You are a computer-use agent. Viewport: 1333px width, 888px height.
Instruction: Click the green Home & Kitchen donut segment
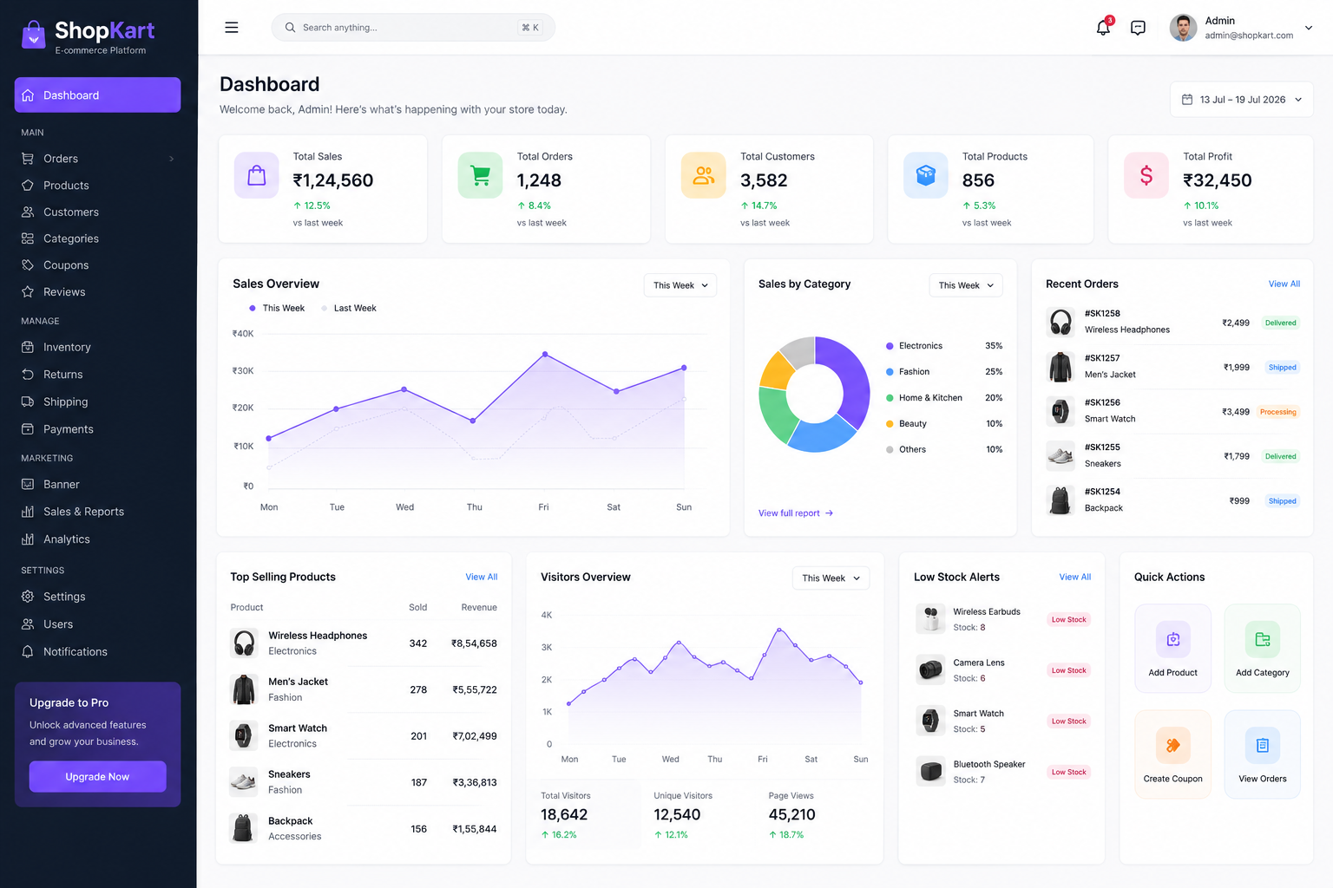(775, 413)
